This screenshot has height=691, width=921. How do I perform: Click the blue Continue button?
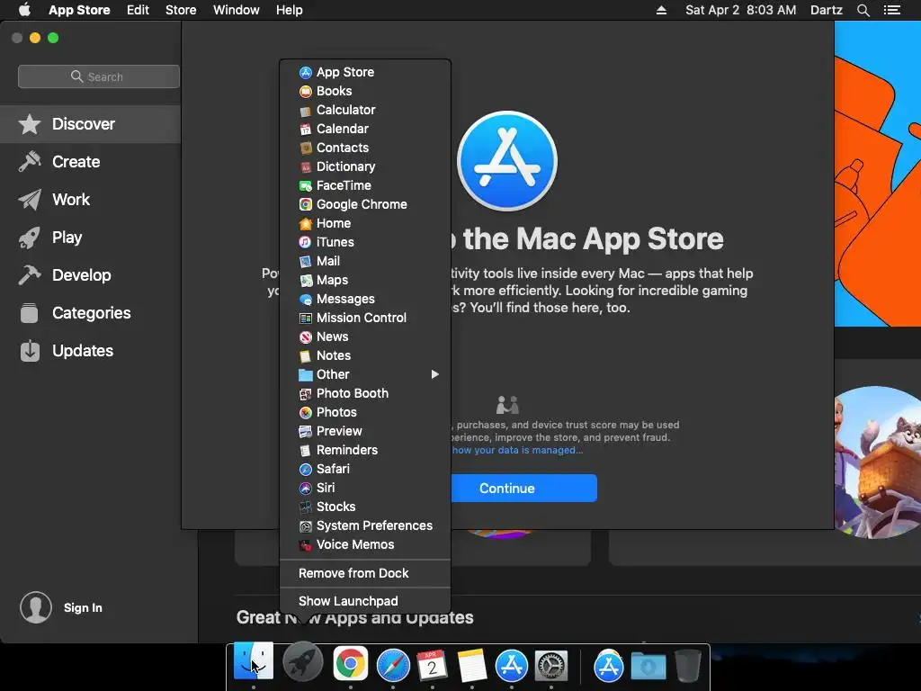(524, 489)
